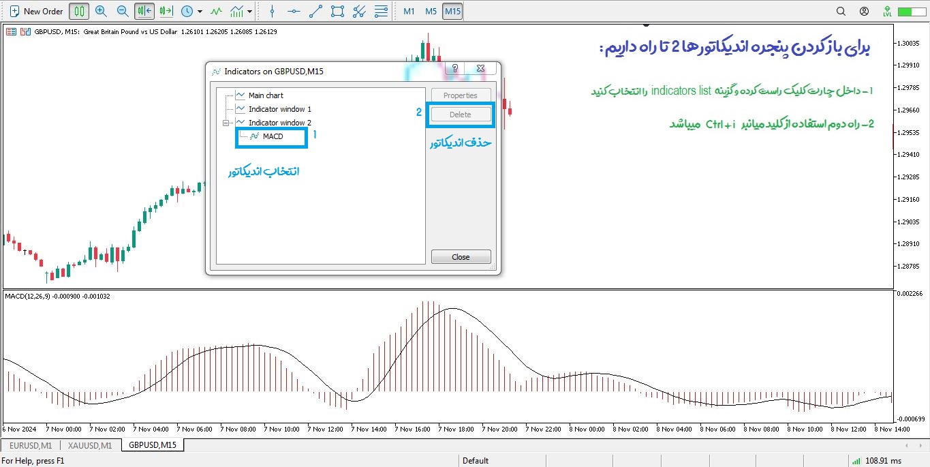Switch timeframe to M1
Screen dimensions: 930x467
click(x=409, y=11)
